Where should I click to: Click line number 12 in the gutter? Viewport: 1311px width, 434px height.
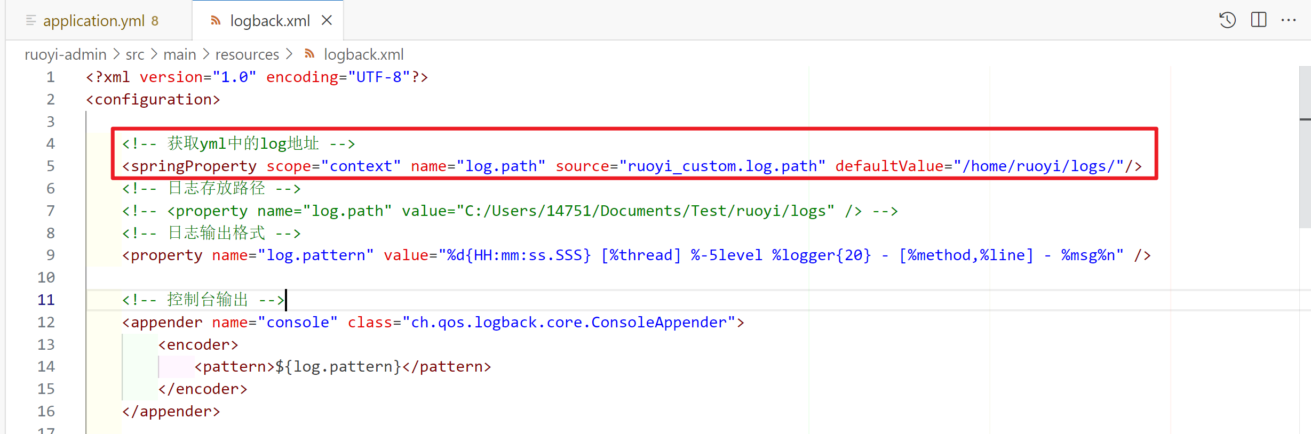[46, 322]
